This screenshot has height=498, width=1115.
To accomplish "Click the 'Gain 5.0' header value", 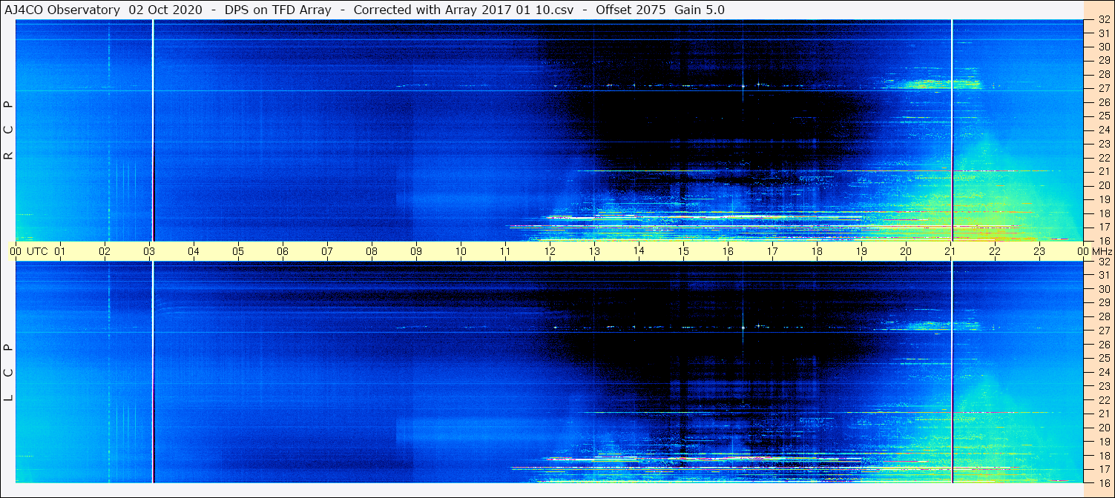I will point(700,10).
